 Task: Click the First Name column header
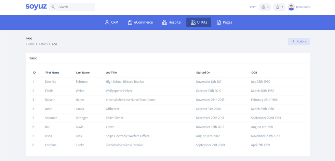click(52, 72)
